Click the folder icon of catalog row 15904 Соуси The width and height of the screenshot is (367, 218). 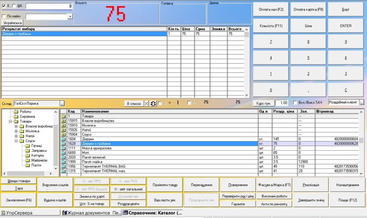point(63,134)
